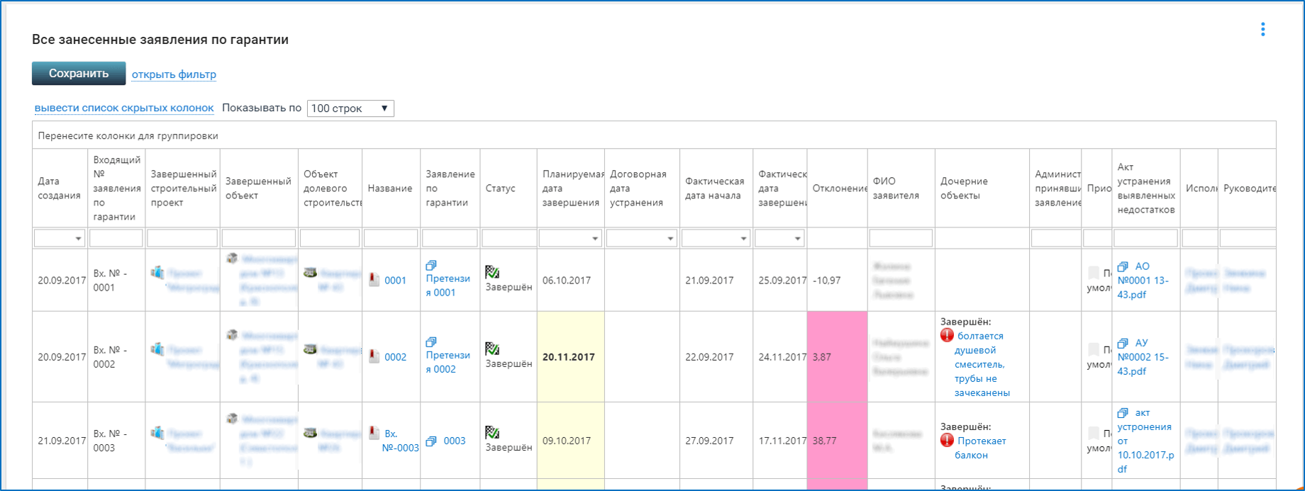Image resolution: width=1305 pixels, height=491 pixels.
Task: Click the finished-flag status icon in first row
Action: (x=492, y=272)
